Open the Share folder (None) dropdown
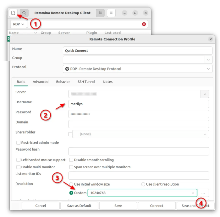Image resolution: width=220 pixels, height=217 pixels. (x=141, y=134)
